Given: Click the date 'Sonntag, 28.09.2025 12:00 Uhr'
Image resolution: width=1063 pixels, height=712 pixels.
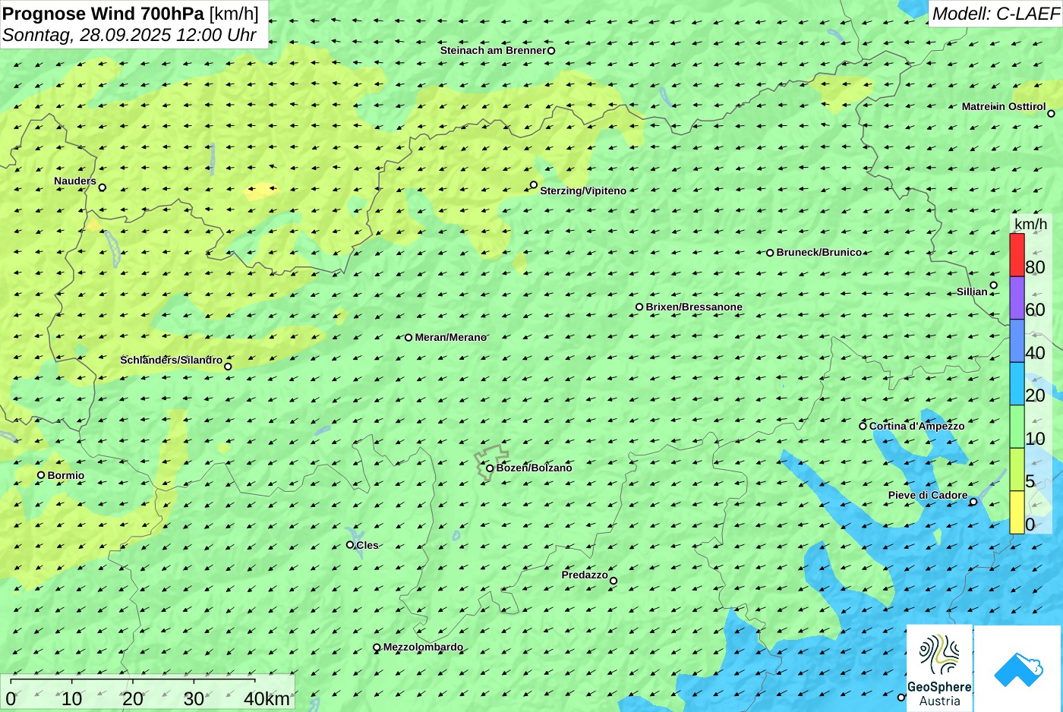Looking at the screenshot, I should (x=129, y=35).
